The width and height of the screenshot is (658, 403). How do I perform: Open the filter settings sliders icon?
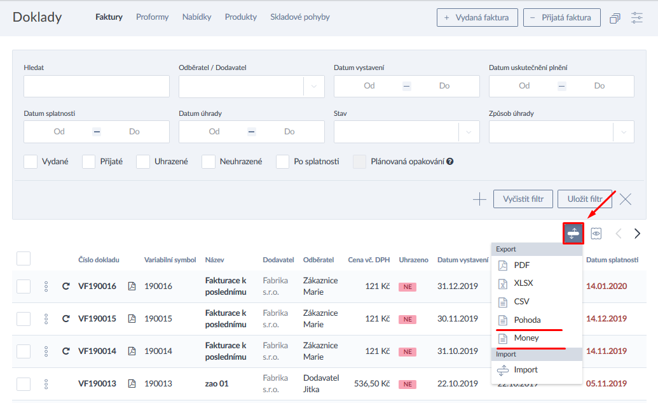636,18
